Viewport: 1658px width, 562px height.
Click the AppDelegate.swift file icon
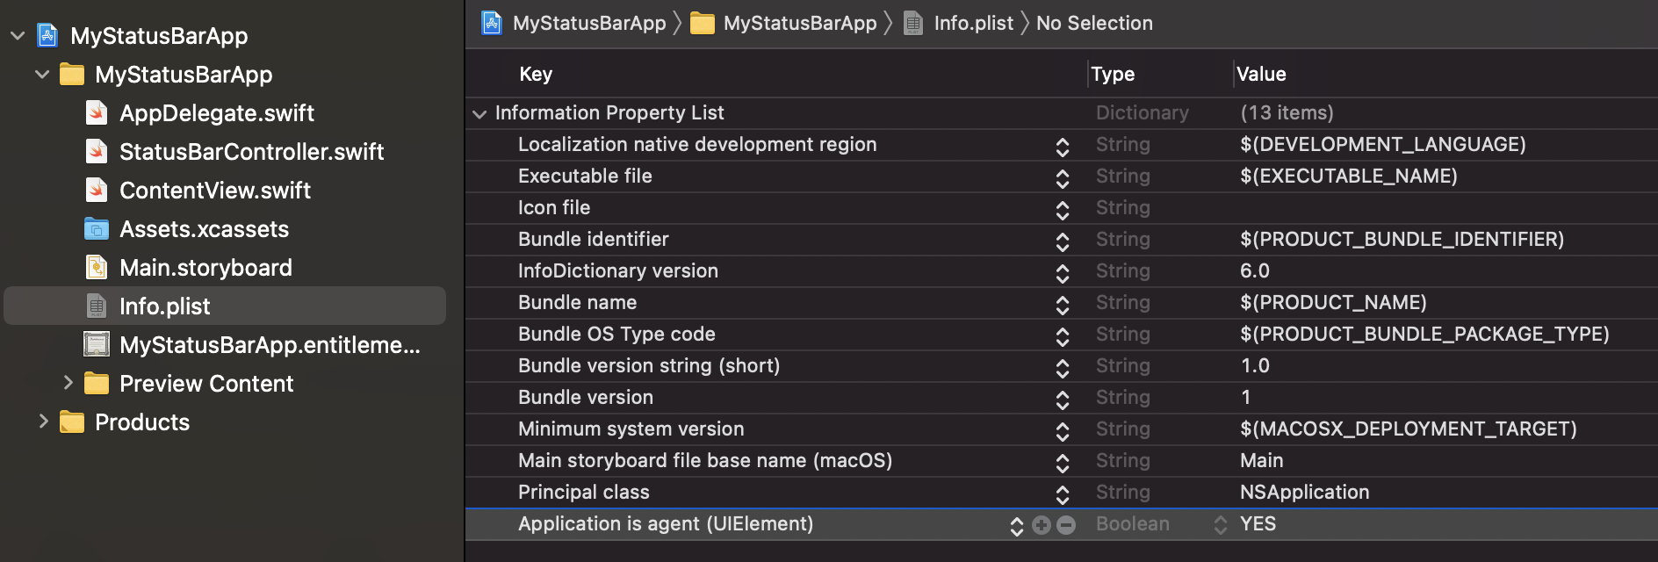click(97, 113)
